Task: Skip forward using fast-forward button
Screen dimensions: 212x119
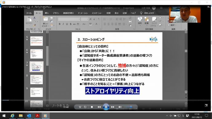Action: pos(113,107)
